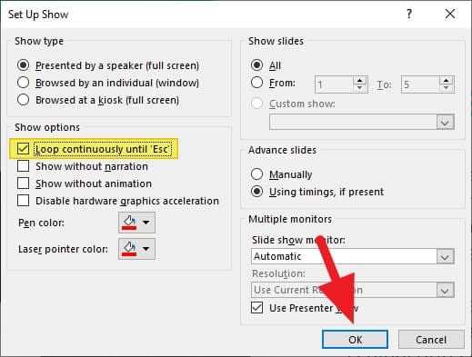Screen dimensions: 472x357
Task: Check Disable hardware graphics acceleration
Action: (23, 201)
